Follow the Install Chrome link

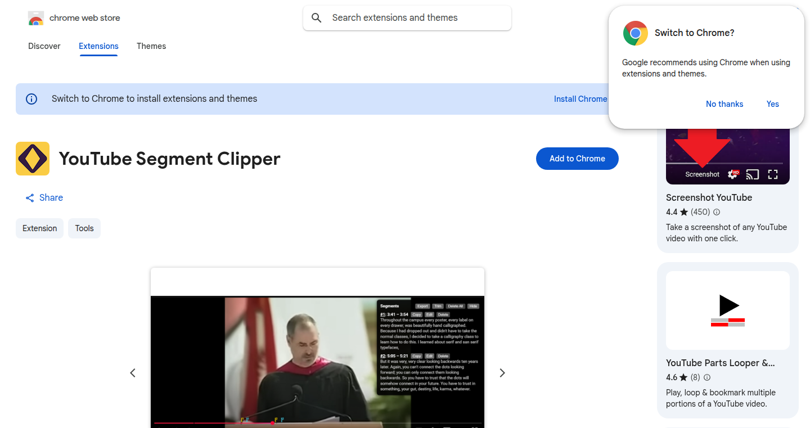tap(580, 99)
